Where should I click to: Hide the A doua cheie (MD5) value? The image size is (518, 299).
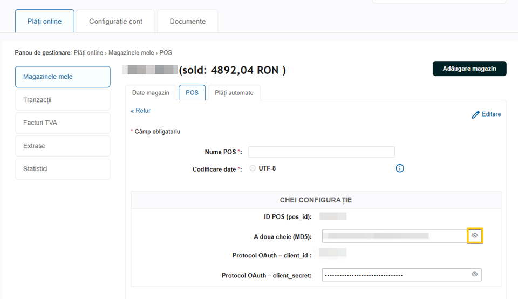[x=475, y=236]
